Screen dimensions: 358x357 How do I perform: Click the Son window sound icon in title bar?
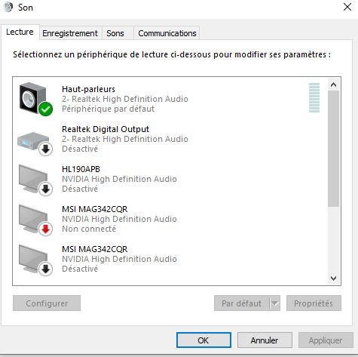tap(8, 7)
